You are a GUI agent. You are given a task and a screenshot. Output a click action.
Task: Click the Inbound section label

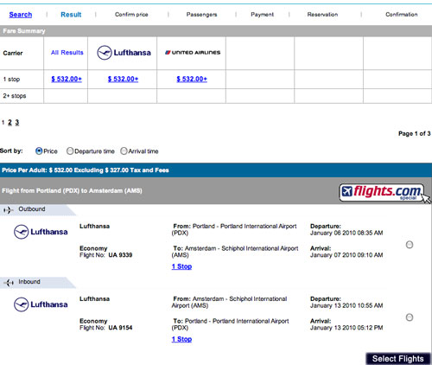click(x=29, y=282)
